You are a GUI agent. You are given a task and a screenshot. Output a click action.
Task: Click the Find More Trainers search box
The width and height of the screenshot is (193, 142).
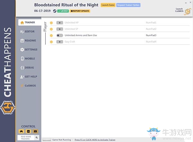(x=26, y=138)
